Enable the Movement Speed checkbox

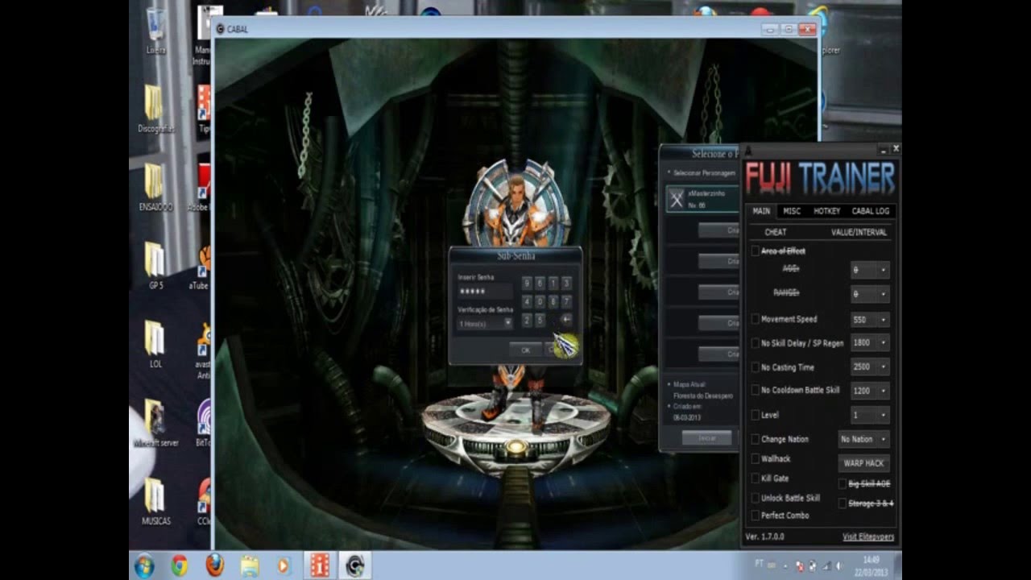(755, 319)
